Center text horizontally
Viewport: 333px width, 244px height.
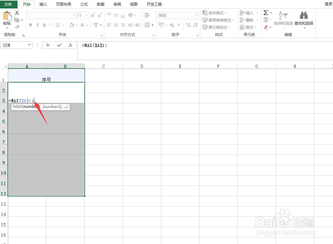pyautogui.click(x=116, y=25)
